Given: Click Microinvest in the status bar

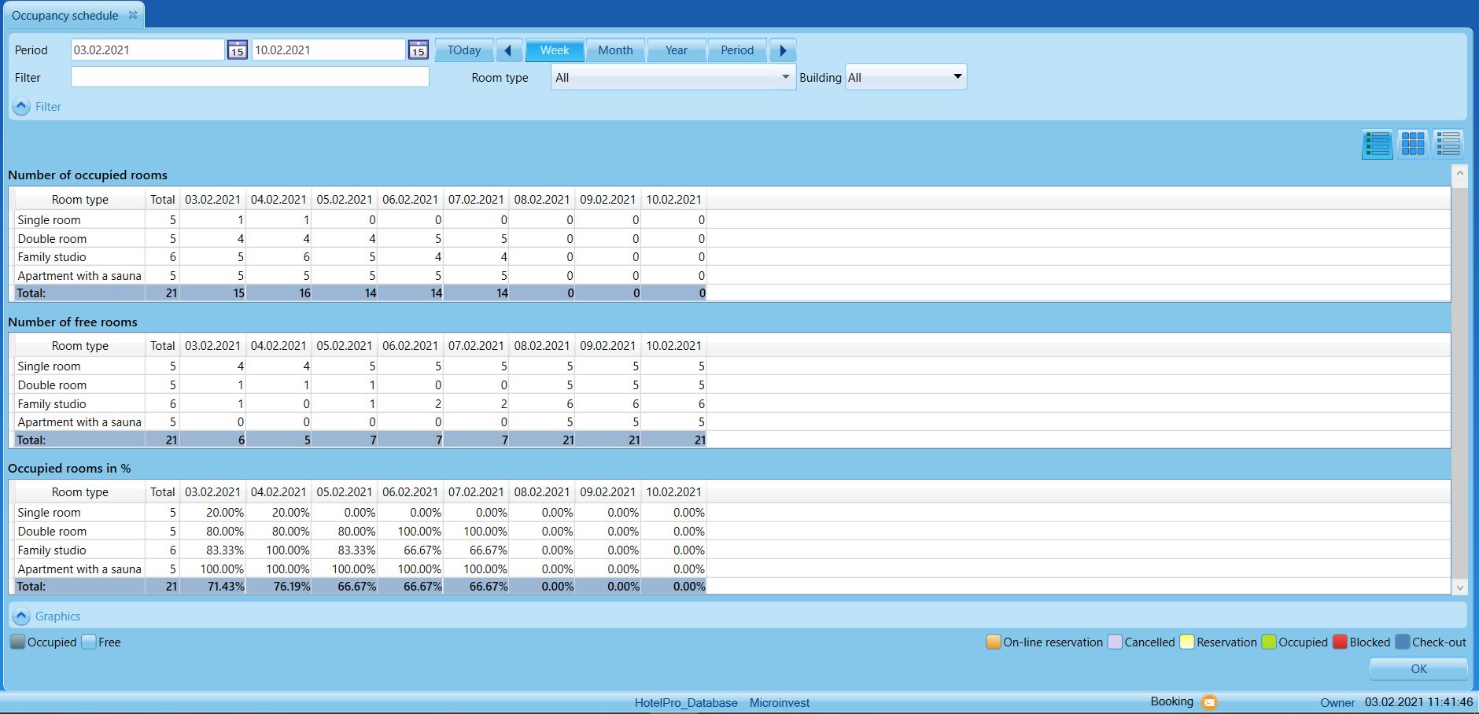Looking at the screenshot, I should 780,703.
